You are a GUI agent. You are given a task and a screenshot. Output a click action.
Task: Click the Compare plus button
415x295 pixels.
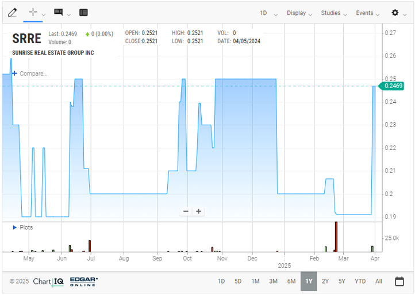tap(14, 74)
